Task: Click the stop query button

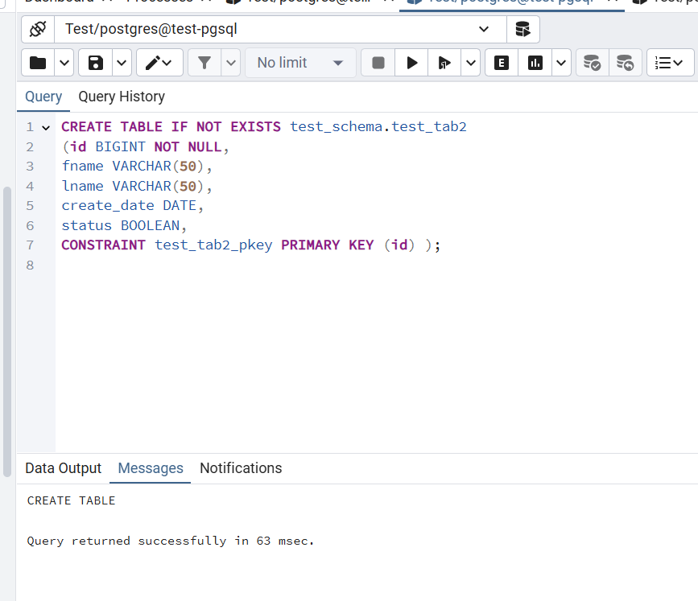Action: click(378, 63)
